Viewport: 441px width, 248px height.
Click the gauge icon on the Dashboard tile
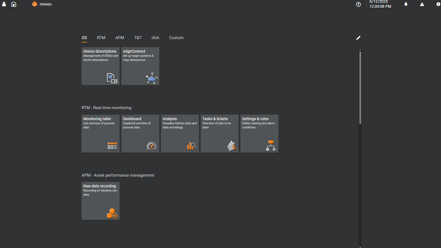coord(152,146)
